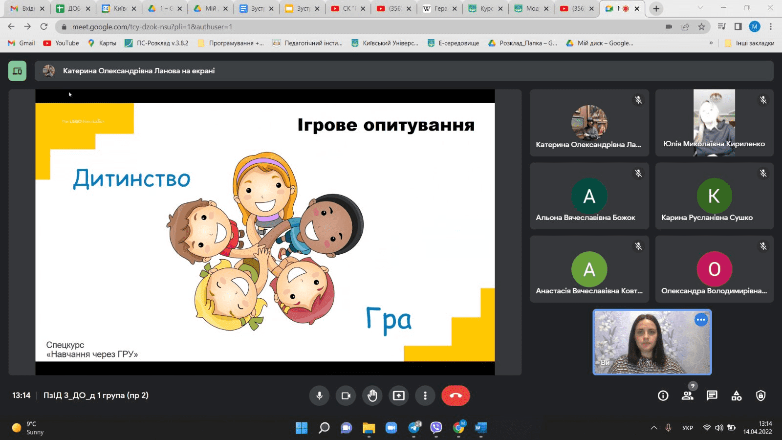Open the Activities panel icon
This screenshot has width=782, height=440.
[x=736, y=396]
